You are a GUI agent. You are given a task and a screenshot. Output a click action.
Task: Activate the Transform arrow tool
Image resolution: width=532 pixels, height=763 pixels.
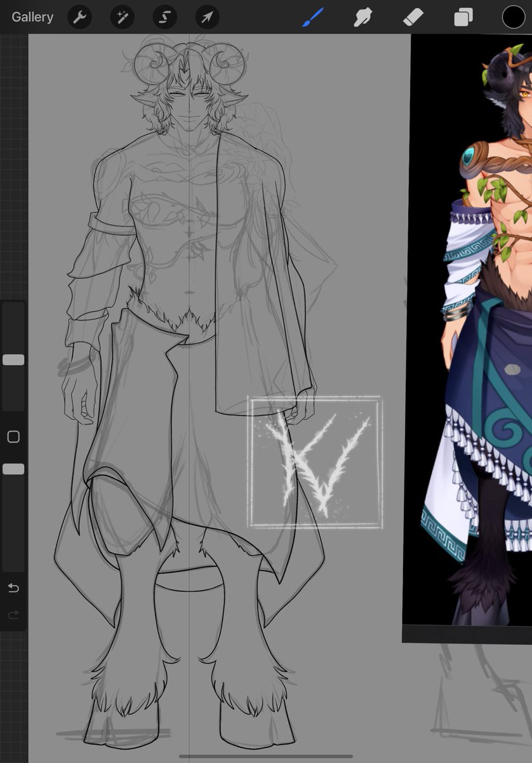coord(207,17)
